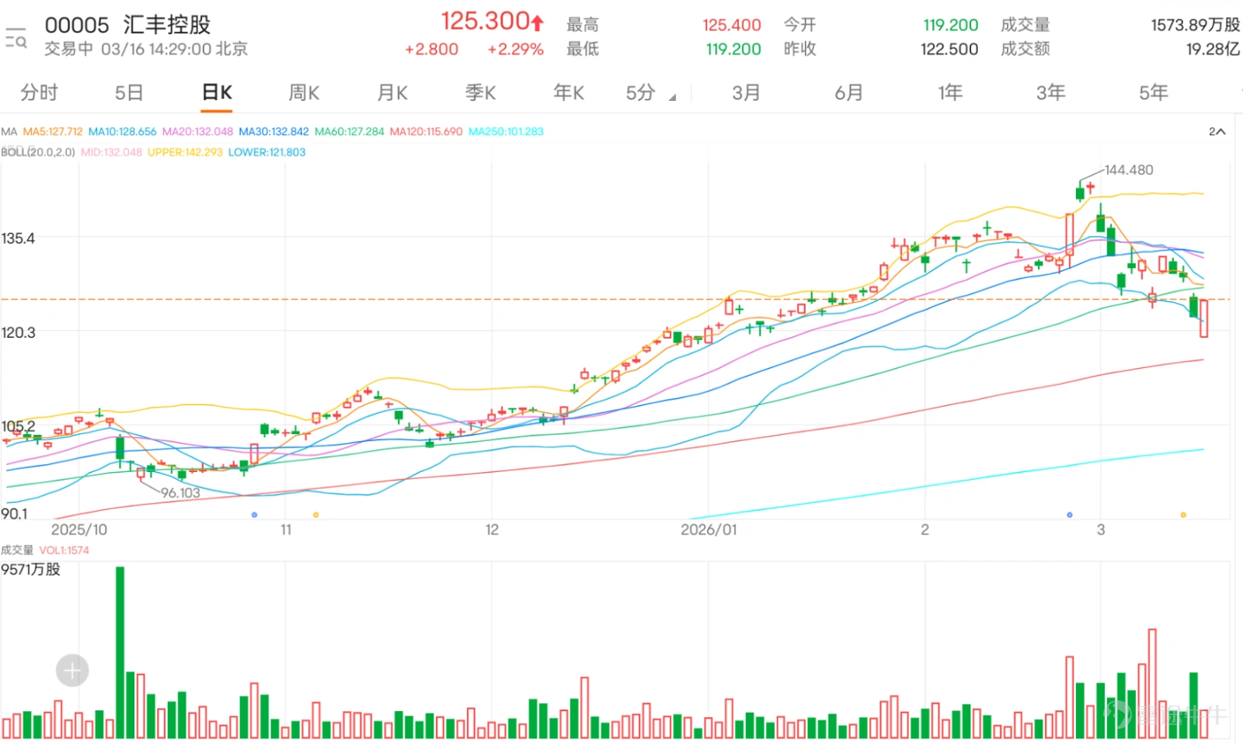Select the 周K tab

[304, 92]
